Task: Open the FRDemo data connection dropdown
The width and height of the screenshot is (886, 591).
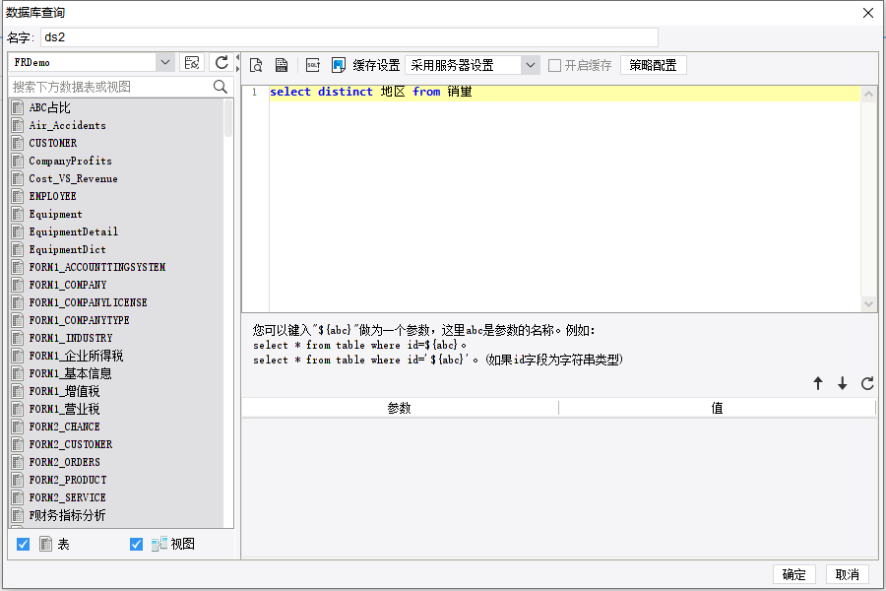Action: click(x=165, y=62)
